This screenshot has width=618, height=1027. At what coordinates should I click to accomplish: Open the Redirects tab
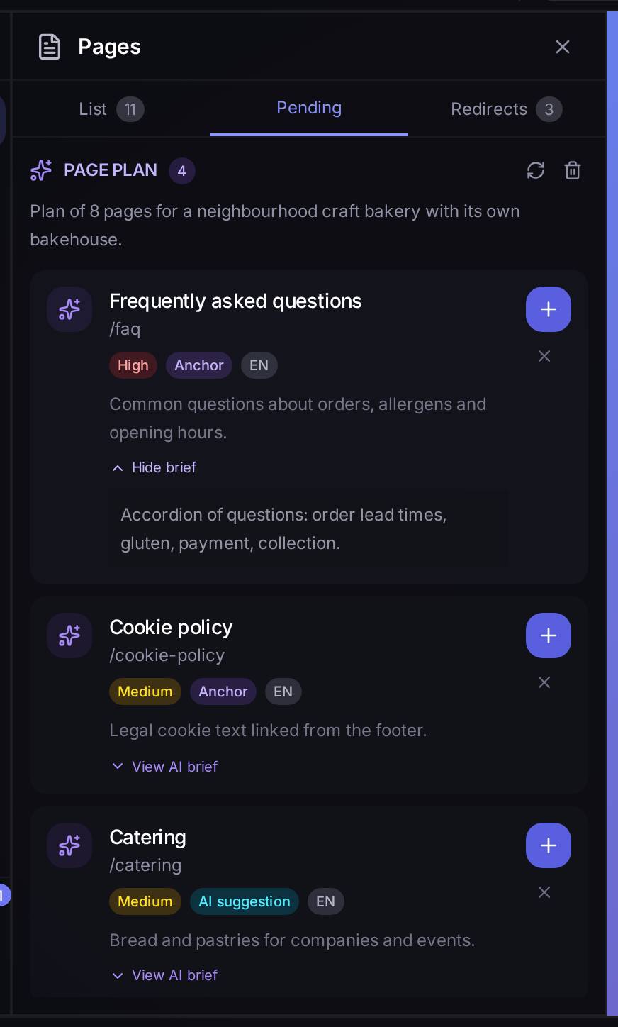point(507,109)
